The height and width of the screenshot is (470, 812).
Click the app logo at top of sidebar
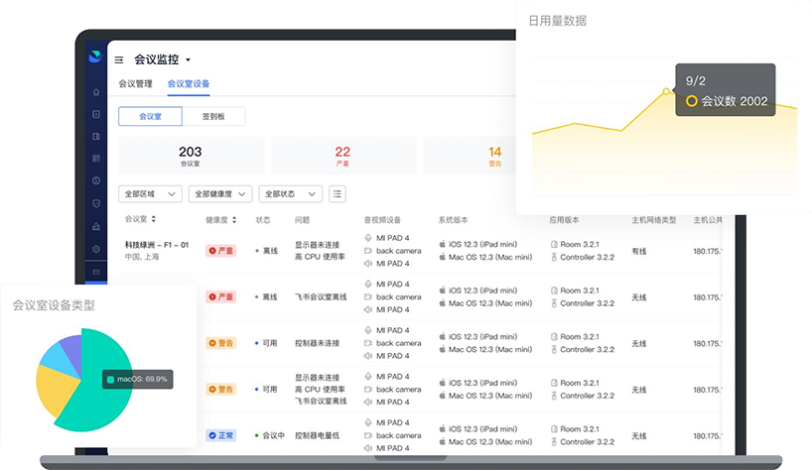tap(95, 58)
